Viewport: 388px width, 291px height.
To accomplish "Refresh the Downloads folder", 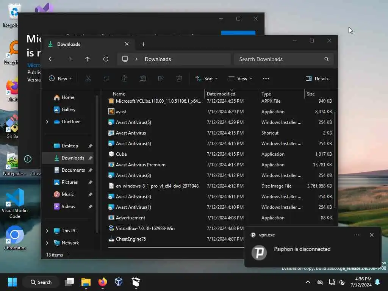I will pos(106,59).
